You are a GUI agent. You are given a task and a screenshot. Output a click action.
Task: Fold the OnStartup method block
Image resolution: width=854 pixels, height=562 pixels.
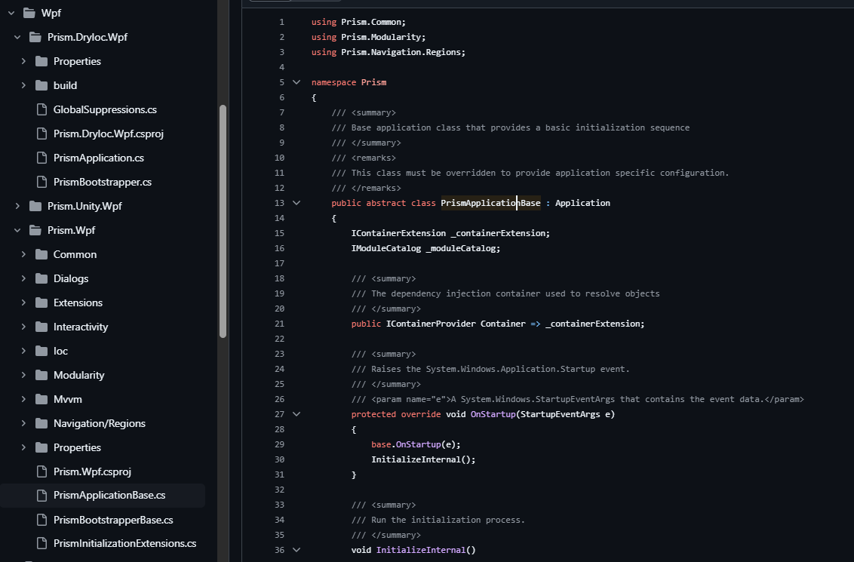click(x=296, y=414)
